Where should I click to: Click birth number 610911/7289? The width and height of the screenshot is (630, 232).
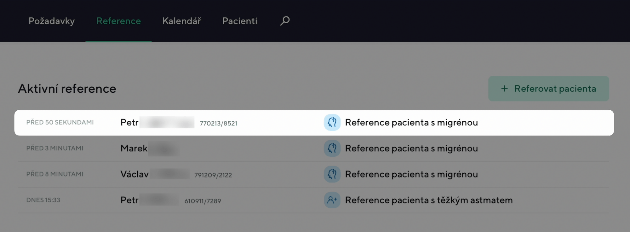click(203, 201)
